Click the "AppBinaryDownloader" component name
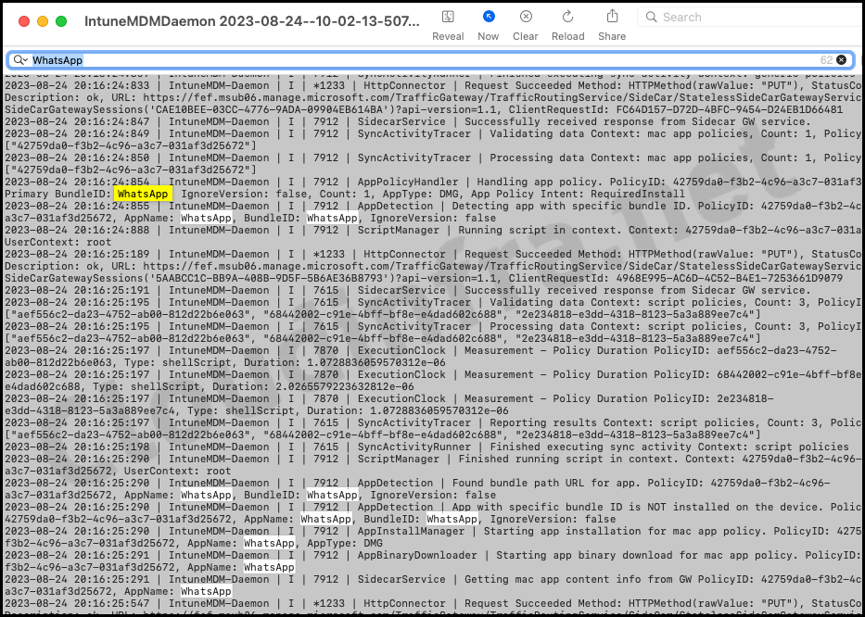This screenshot has height=617, width=865. click(417, 555)
